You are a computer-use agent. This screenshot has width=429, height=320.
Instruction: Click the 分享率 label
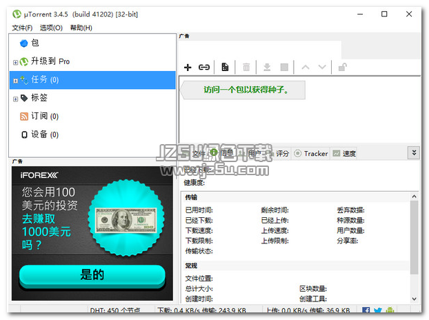tap(347, 241)
